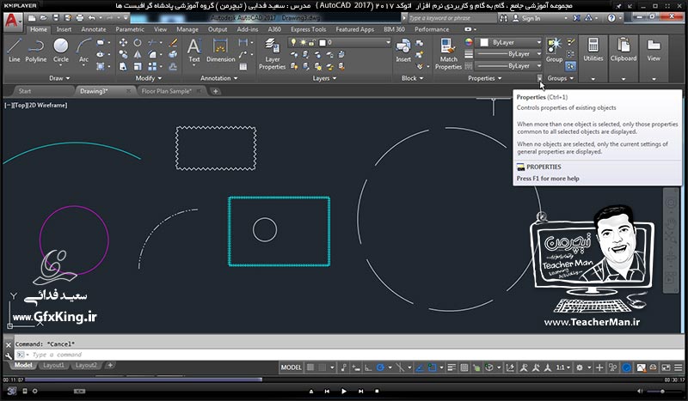
Task: Open the Parametric ribbon tab
Action: (130, 29)
